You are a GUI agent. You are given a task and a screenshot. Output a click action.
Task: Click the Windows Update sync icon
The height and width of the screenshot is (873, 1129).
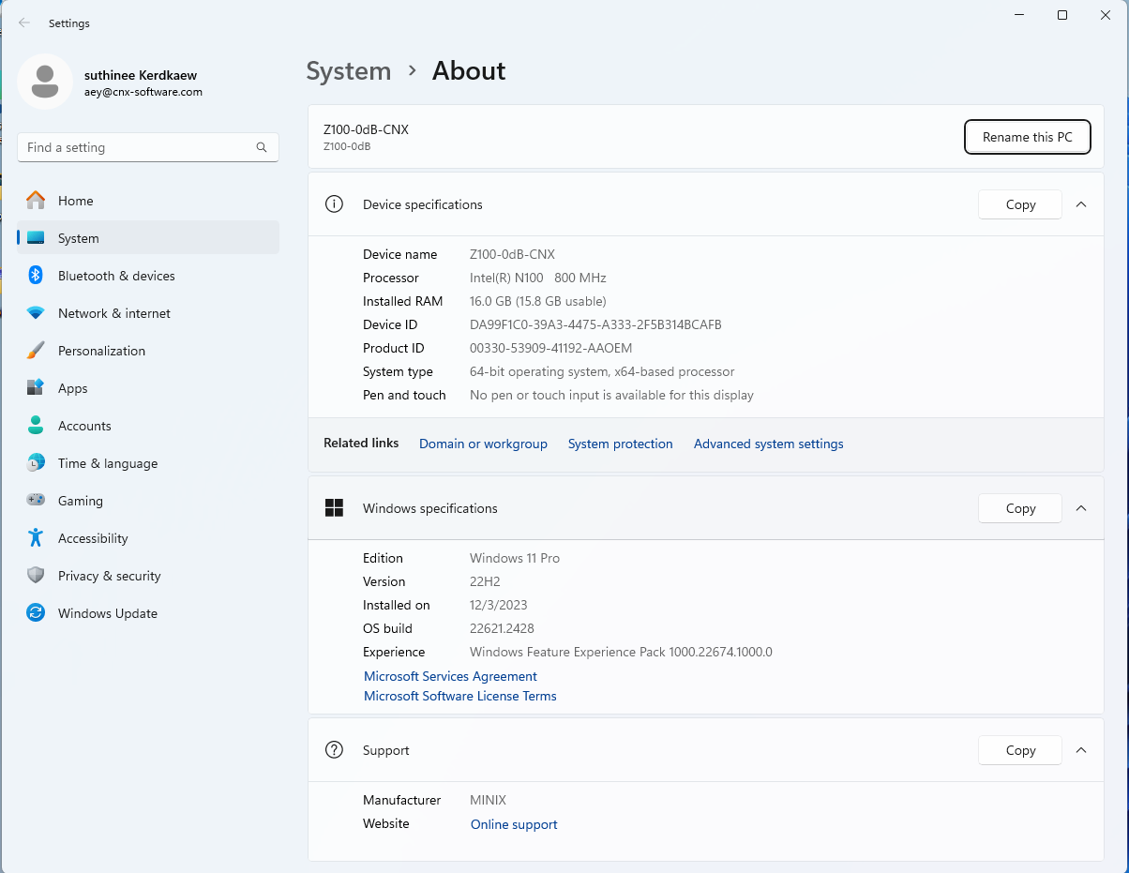pyautogui.click(x=36, y=613)
